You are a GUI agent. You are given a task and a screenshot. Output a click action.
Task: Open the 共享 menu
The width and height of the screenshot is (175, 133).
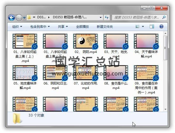(x=63, y=26)
